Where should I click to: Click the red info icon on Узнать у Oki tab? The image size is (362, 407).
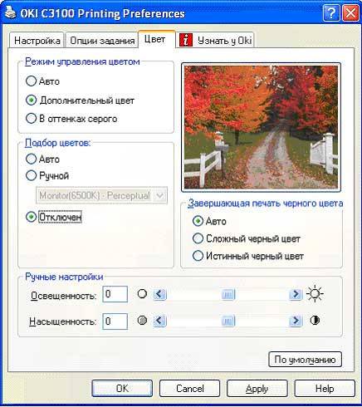click(x=186, y=40)
